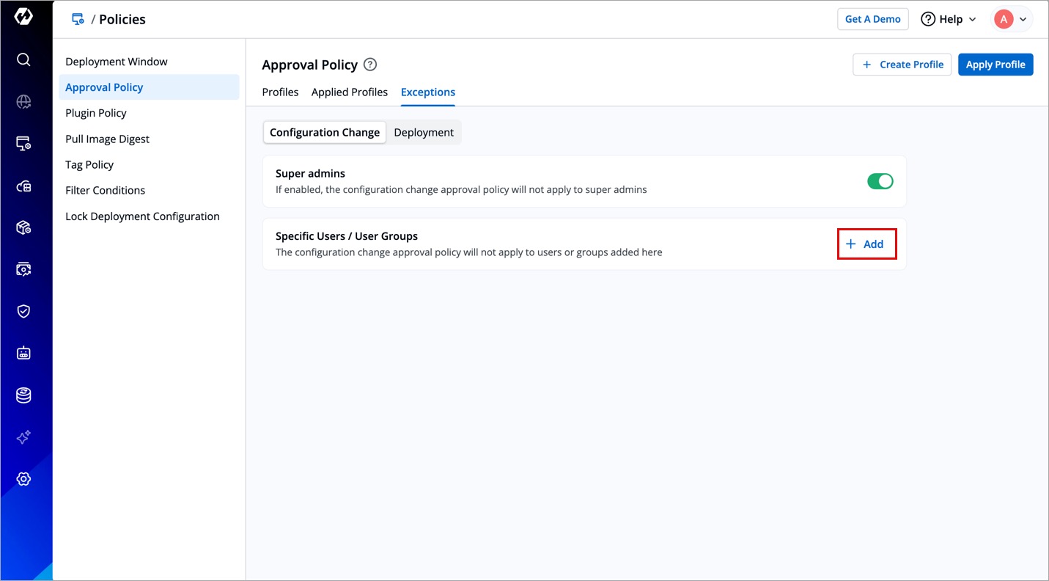The height and width of the screenshot is (581, 1049).
Task: Toggle the Super admins exception switch
Action: pos(880,181)
